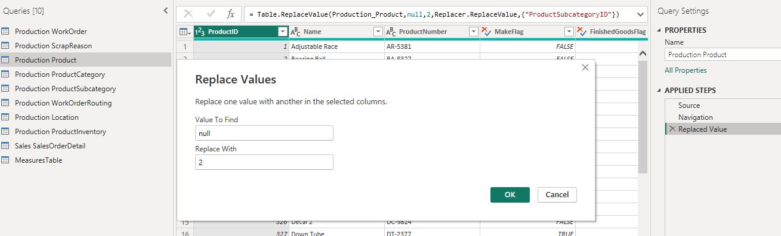Expand the formula bar with the dropdown arrow

641,14
